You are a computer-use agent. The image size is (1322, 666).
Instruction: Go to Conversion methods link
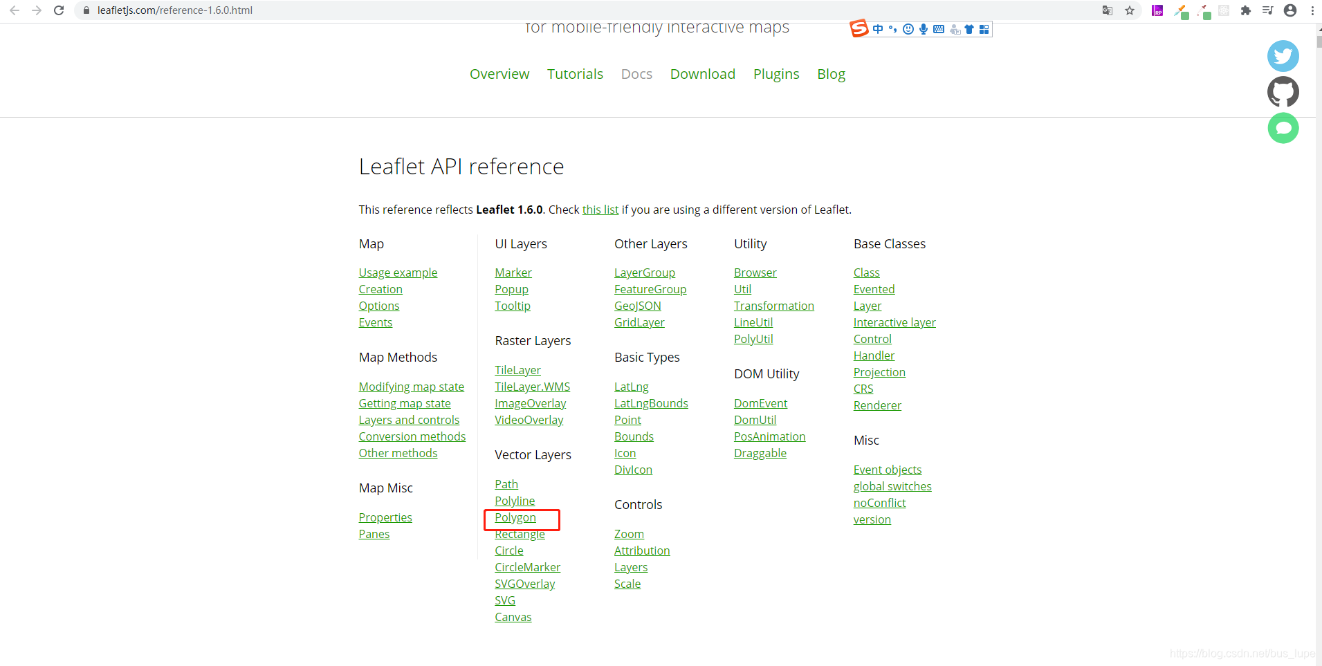click(x=412, y=436)
